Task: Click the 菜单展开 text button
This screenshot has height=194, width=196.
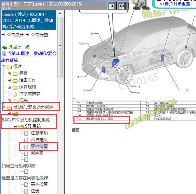Action: 15,35
